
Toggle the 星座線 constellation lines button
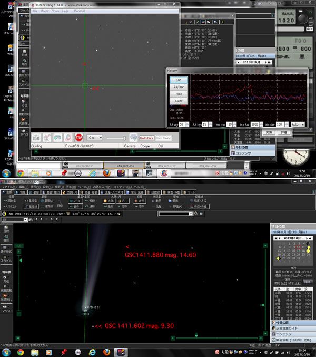coord(32,206)
